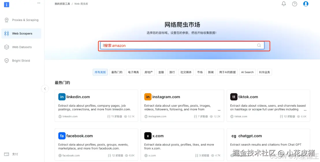Click tiktok.com domain link with globe

239,117
